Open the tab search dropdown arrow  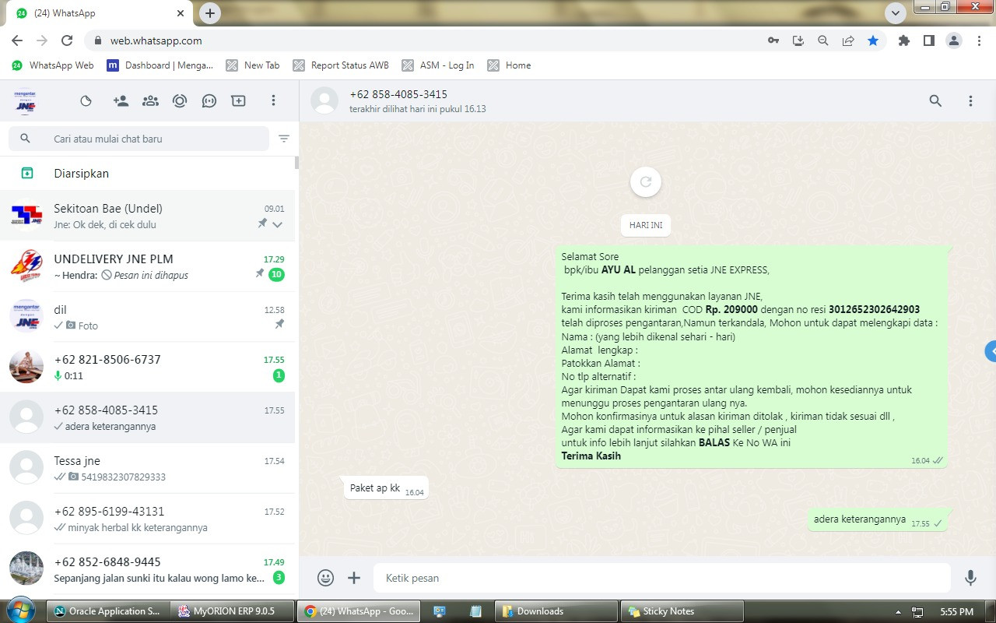coord(896,13)
